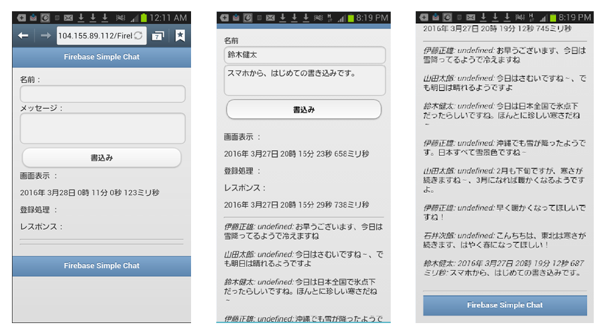The height and width of the screenshot is (333, 607).
Task: Select the message box with スマホから、はじめての書き込みです。
Action: click(304, 80)
